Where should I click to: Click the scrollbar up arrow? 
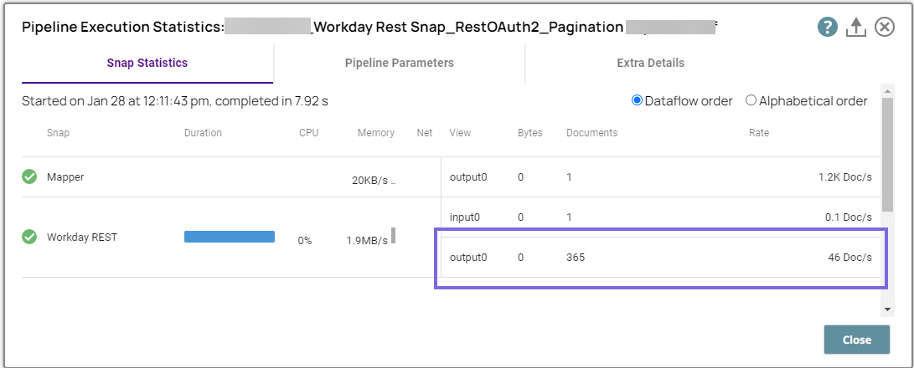887,91
